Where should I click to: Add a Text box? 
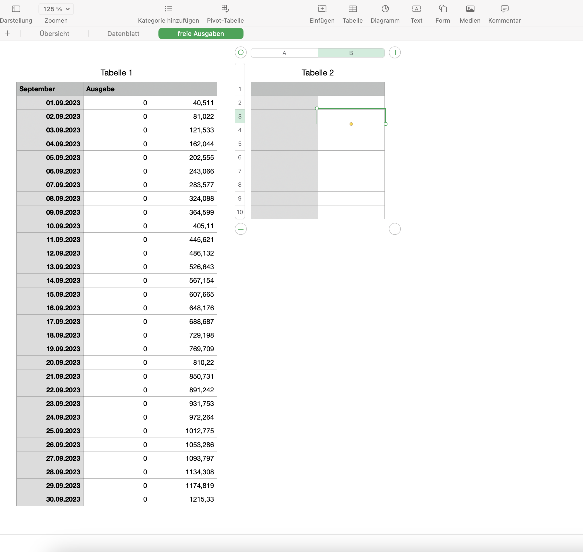416,9
